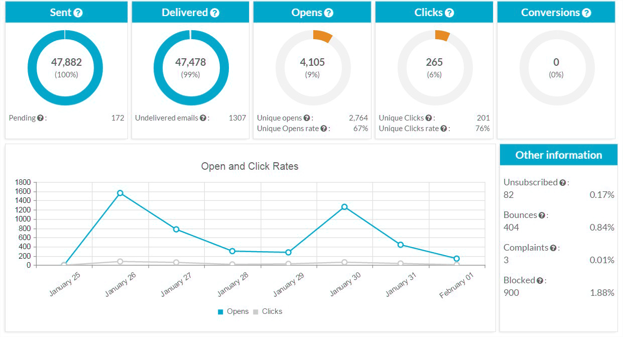Click the unique opens value 2,764
The image size is (623, 337).
click(358, 118)
